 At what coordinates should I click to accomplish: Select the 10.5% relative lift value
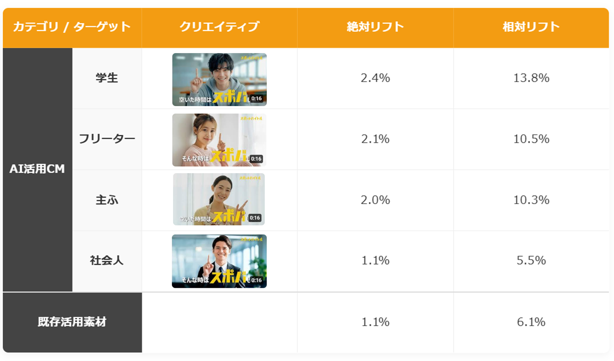click(531, 139)
